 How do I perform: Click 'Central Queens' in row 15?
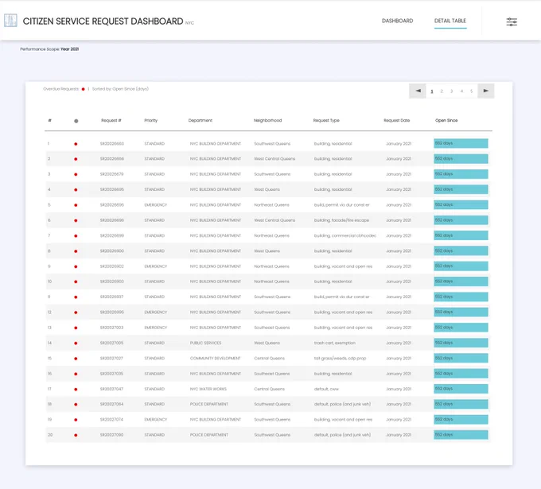point(269,359)
